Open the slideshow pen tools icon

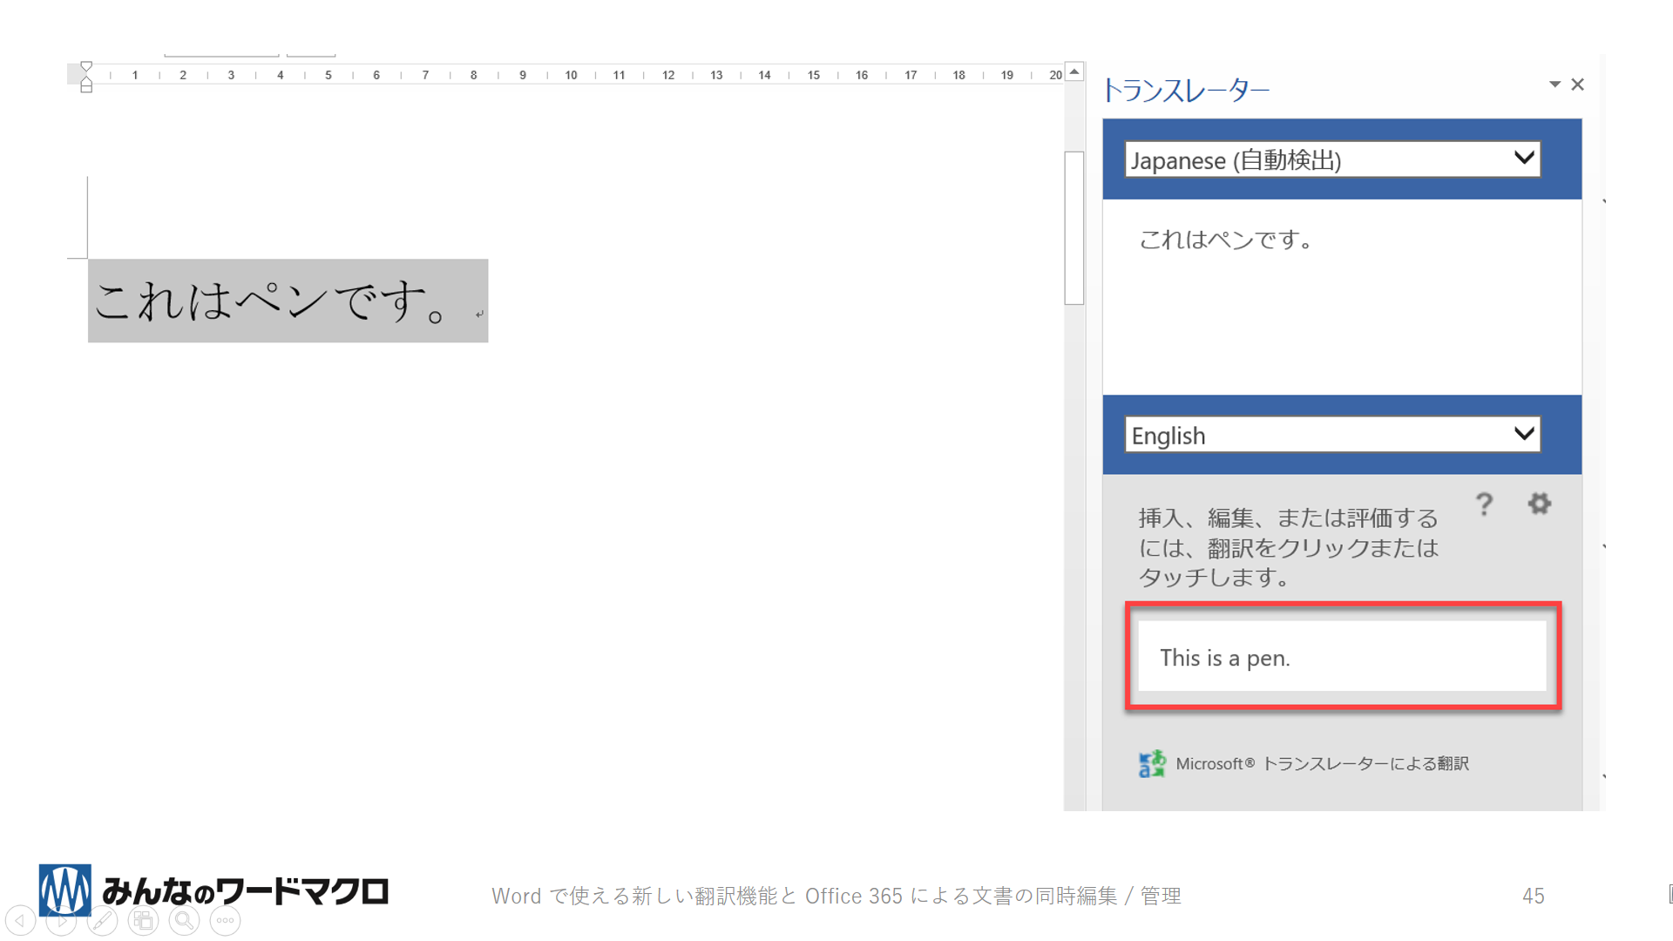coord(102,920)
